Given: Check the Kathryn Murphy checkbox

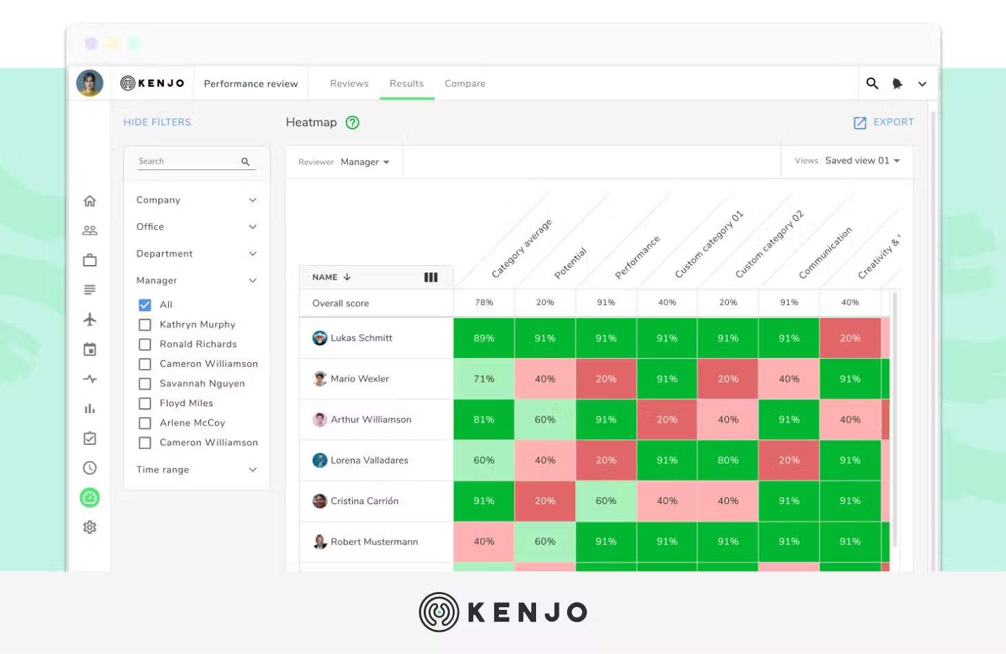Looking at the screenshot, I should pos(145,325).
